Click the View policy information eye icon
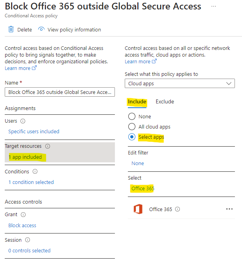 pos(41,29)
